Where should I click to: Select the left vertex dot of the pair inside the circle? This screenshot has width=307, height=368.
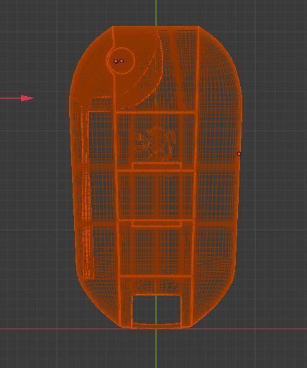[x=116, y=61]
